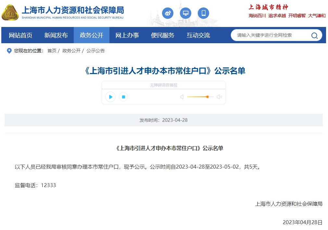Click the 发布时间：2023-04-28 text
Image resolution: width=328 pixels, height=230 pixels.
pyautogui.click(x=164, y=120)
